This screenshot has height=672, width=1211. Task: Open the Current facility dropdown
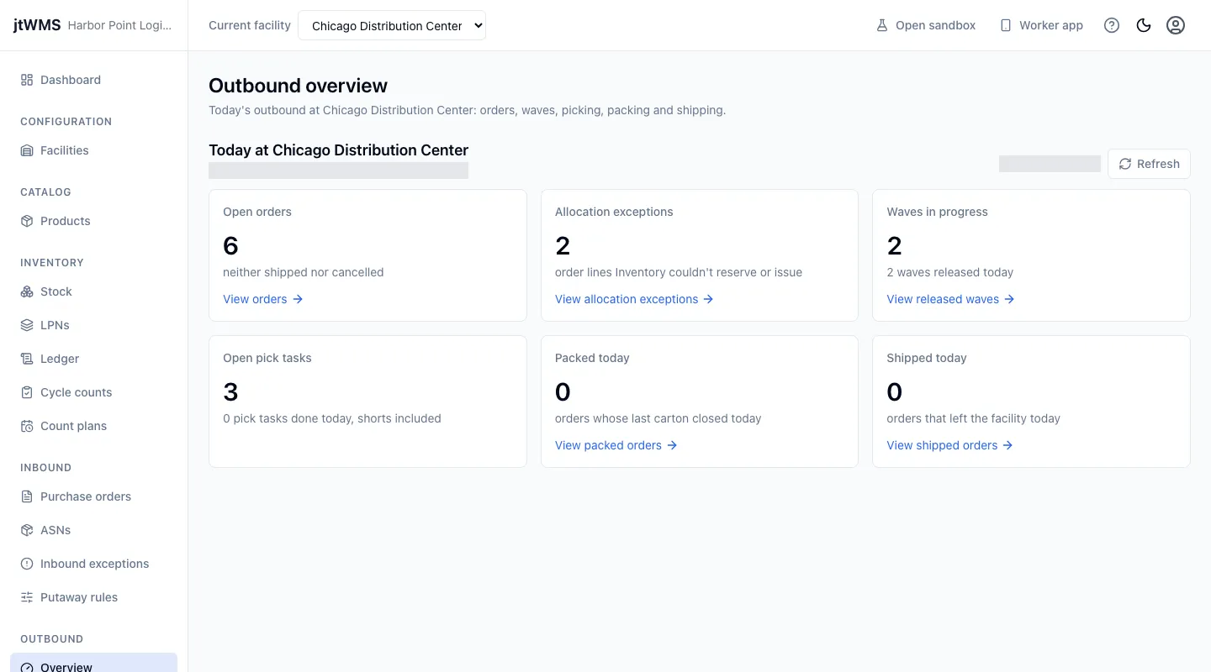click(x=392, y=25)
